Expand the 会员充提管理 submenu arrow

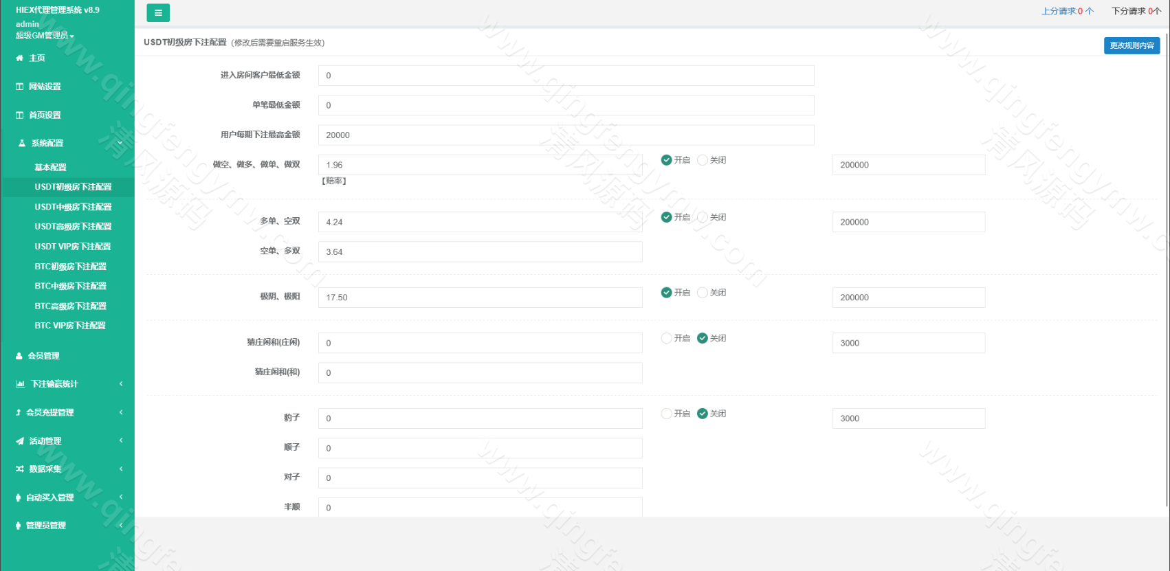[121, 412]
